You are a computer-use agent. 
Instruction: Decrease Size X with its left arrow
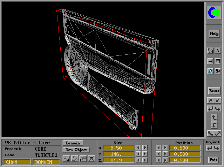pyautogui.click(x=138, y=148)
